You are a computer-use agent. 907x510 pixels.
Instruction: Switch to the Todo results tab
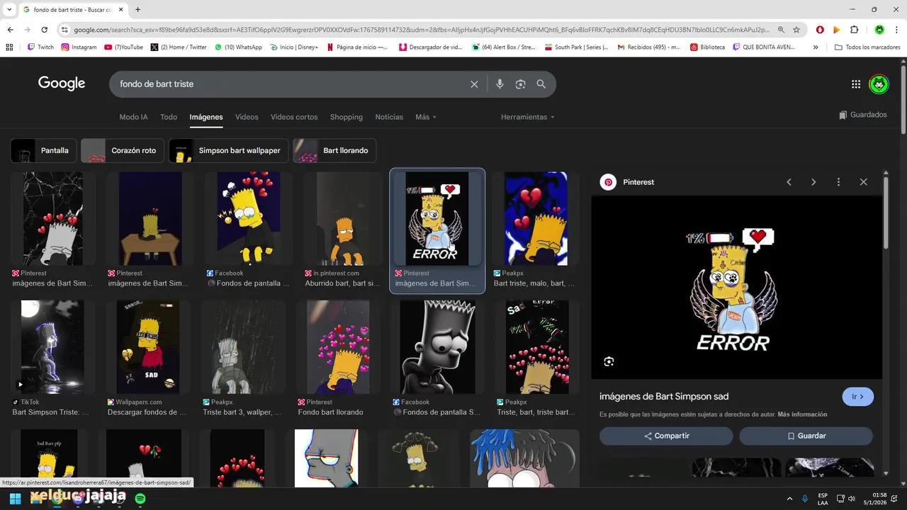pyautogui.click(x=169, y=117)
